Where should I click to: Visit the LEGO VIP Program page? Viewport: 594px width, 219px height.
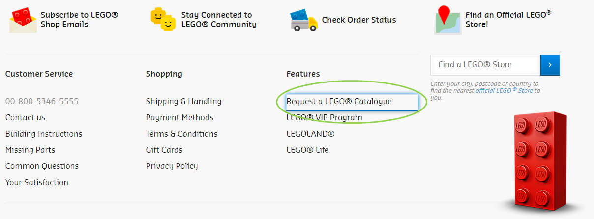pos(325,118)
